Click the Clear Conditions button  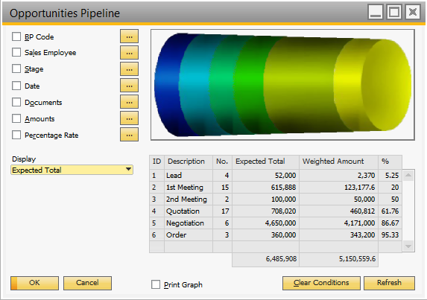(321, 283)
